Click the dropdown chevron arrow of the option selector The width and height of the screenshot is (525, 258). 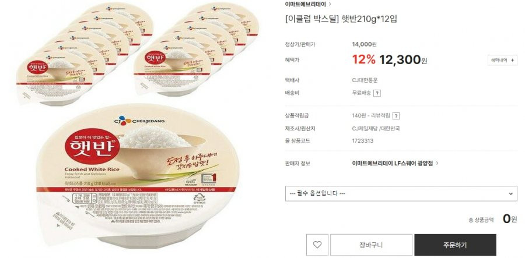[x=510, y=193]
